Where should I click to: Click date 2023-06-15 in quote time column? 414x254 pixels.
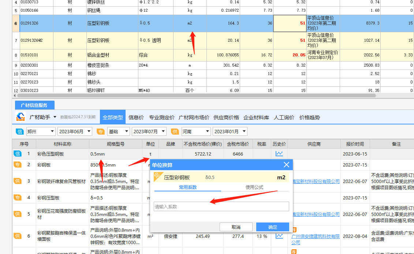(x=355, y=154)
